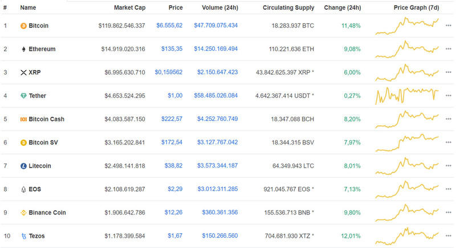Click the Litecoin logo icon
The height and width of the screenshot is (248, 456).
pos(23,166)
